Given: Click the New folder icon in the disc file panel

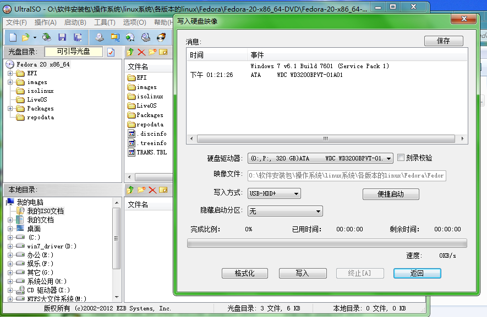Looking at the screenshot, I should [x=152, y=52].
